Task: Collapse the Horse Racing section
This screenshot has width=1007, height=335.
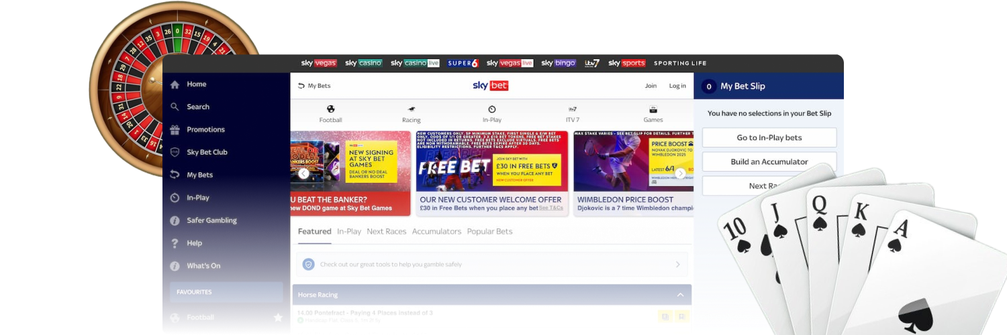Action: (681, 295)
